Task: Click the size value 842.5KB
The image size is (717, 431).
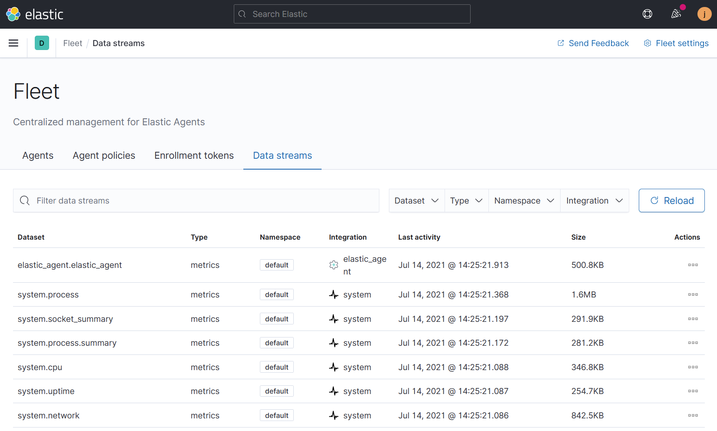Action: coord(588,415)
